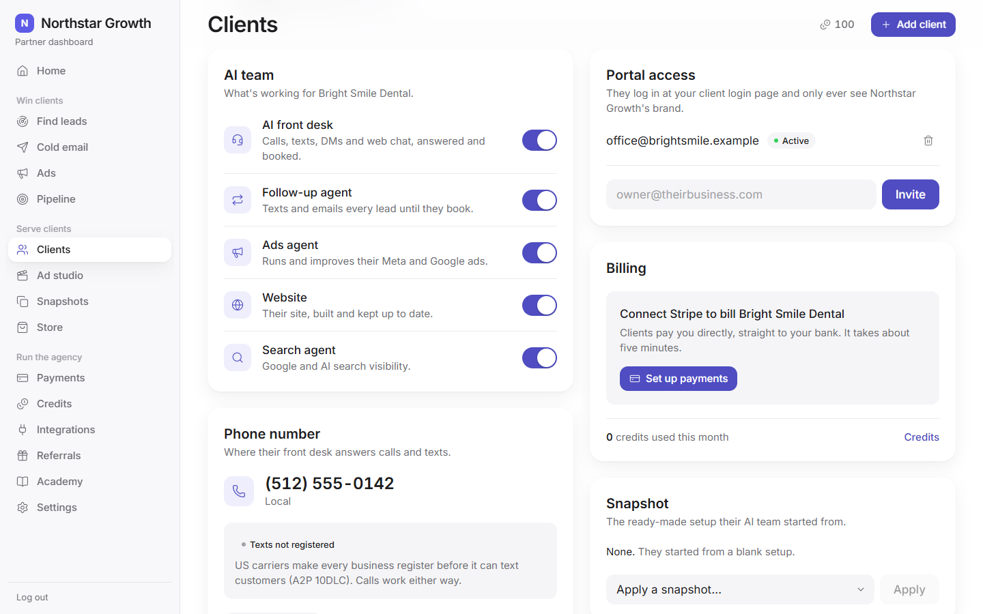This screenshot has height=614, width=983.
Task: Click the Invite button
Action: tap(911, 194)
